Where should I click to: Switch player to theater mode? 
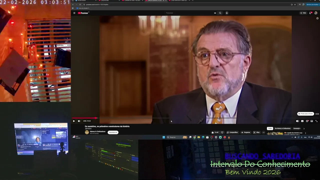click(312, 121)
